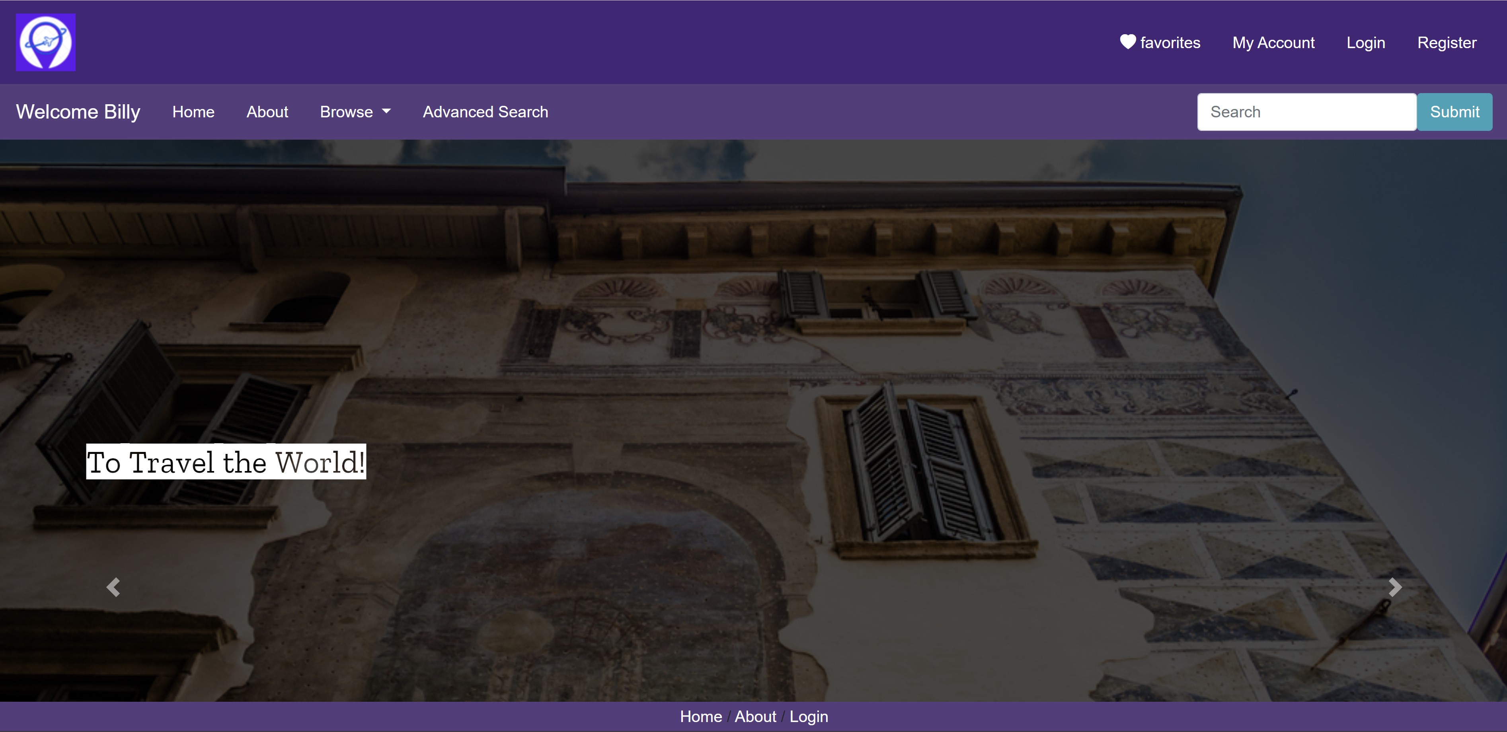Click Login in top header

tap(1365, 42)
